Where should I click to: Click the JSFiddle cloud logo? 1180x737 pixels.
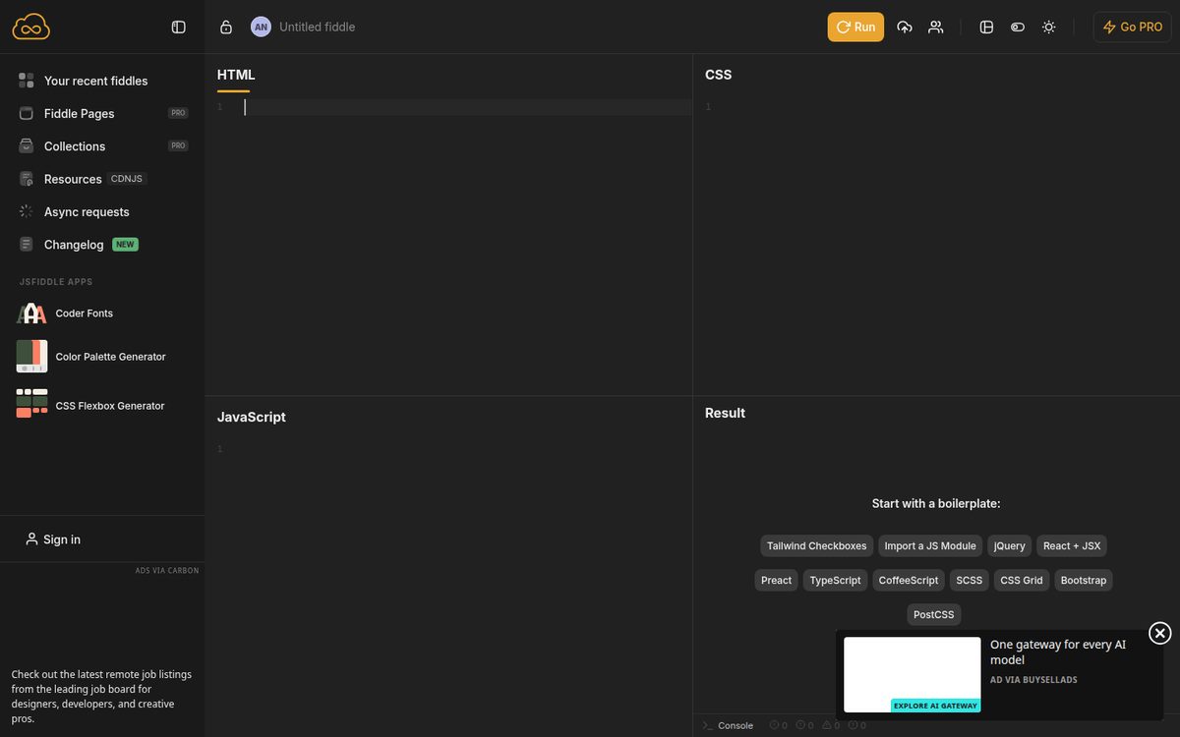(x=31, y=27)
